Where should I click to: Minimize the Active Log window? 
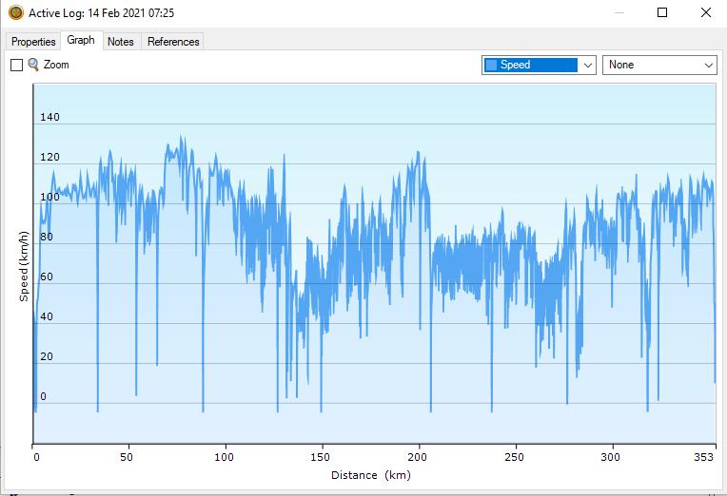coord(619,13)
